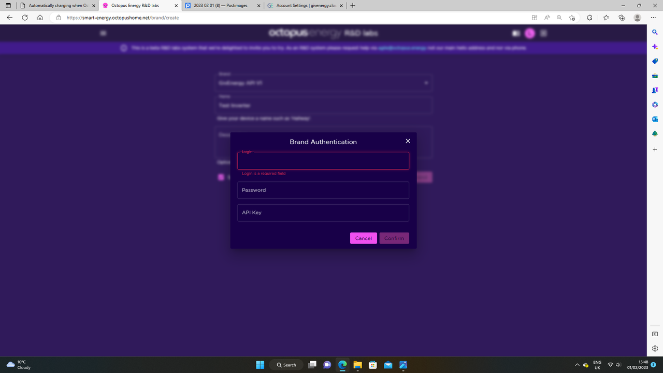Close the Brand Authentication dialog
This screenshot has height=373, width=663.
408,141
